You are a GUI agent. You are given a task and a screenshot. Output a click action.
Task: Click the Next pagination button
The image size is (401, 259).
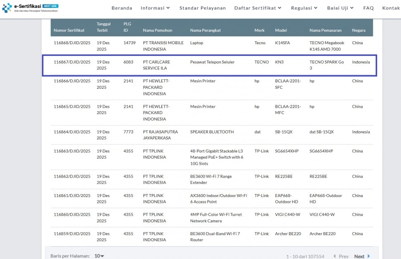click(x=359, y=256)
